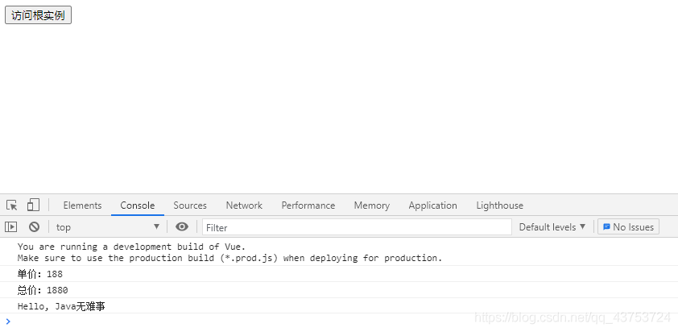The image size is (678, 332).
Task: Click the No Issues button
Action: [x=628, y=226]
